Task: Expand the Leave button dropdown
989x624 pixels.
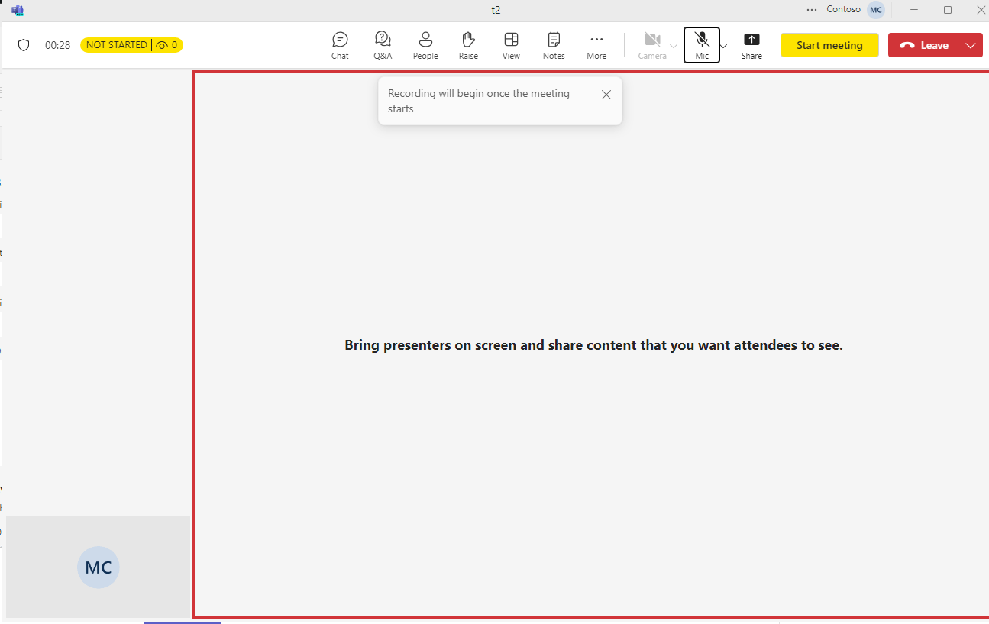Action: point(971,44)
